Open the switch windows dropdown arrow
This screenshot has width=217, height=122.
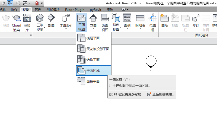29,3
